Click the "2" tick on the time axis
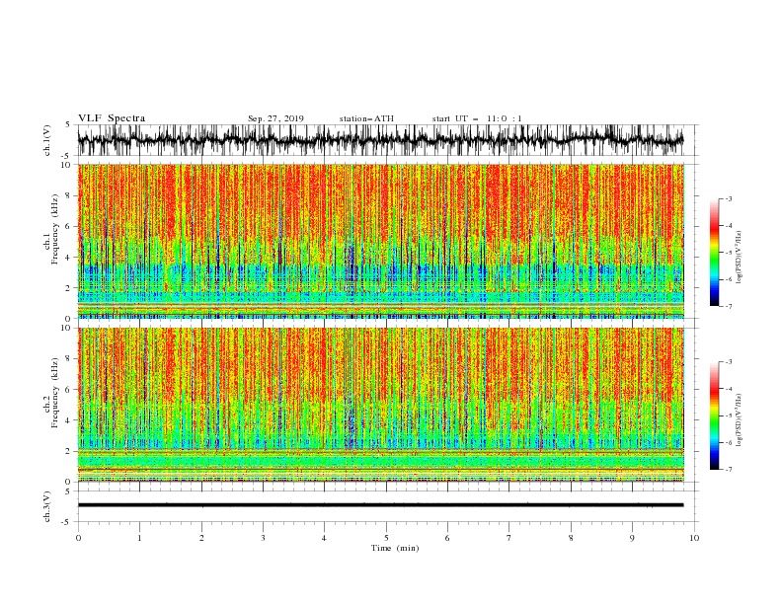782x604 pixels. coord(201,538)
